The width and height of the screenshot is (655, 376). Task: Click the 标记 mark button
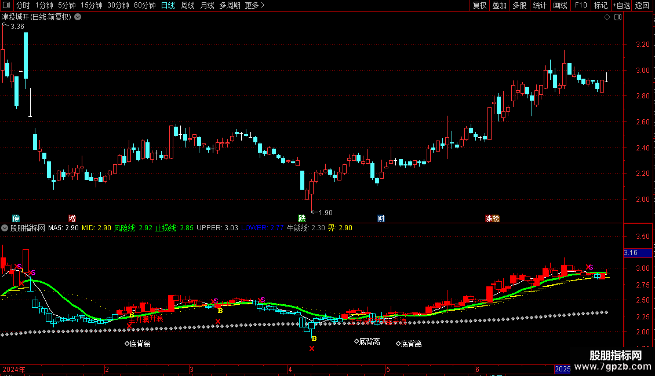point(601,5)
